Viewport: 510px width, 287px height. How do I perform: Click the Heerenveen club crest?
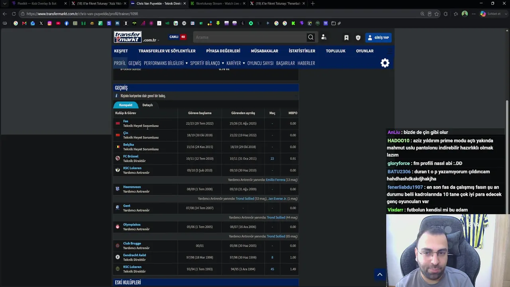point(118,189)
